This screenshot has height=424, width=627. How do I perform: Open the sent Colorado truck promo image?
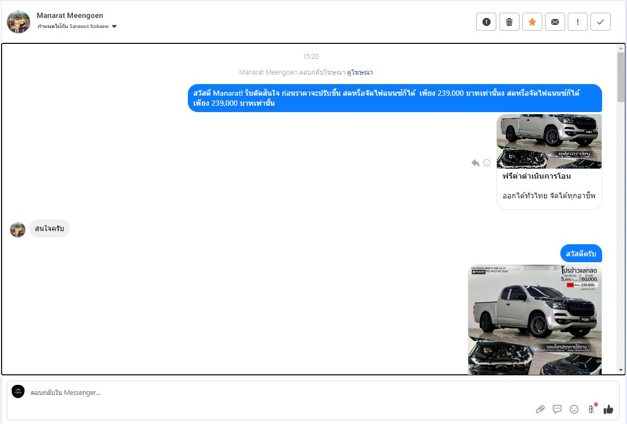point(534,320)
